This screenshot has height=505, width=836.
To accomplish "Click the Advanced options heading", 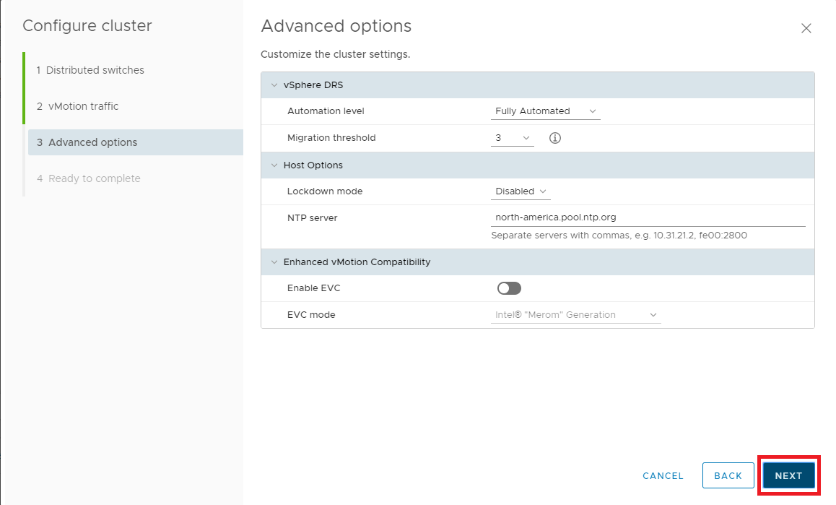I will point(336,26).
